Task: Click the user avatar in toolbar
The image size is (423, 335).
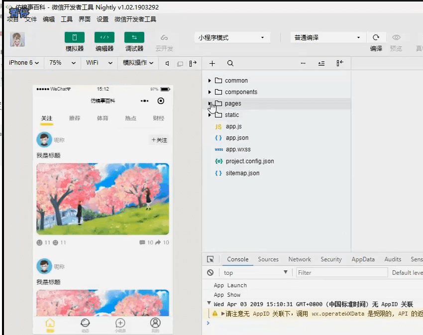Action: pyautogui.click(x=17, y=39)
